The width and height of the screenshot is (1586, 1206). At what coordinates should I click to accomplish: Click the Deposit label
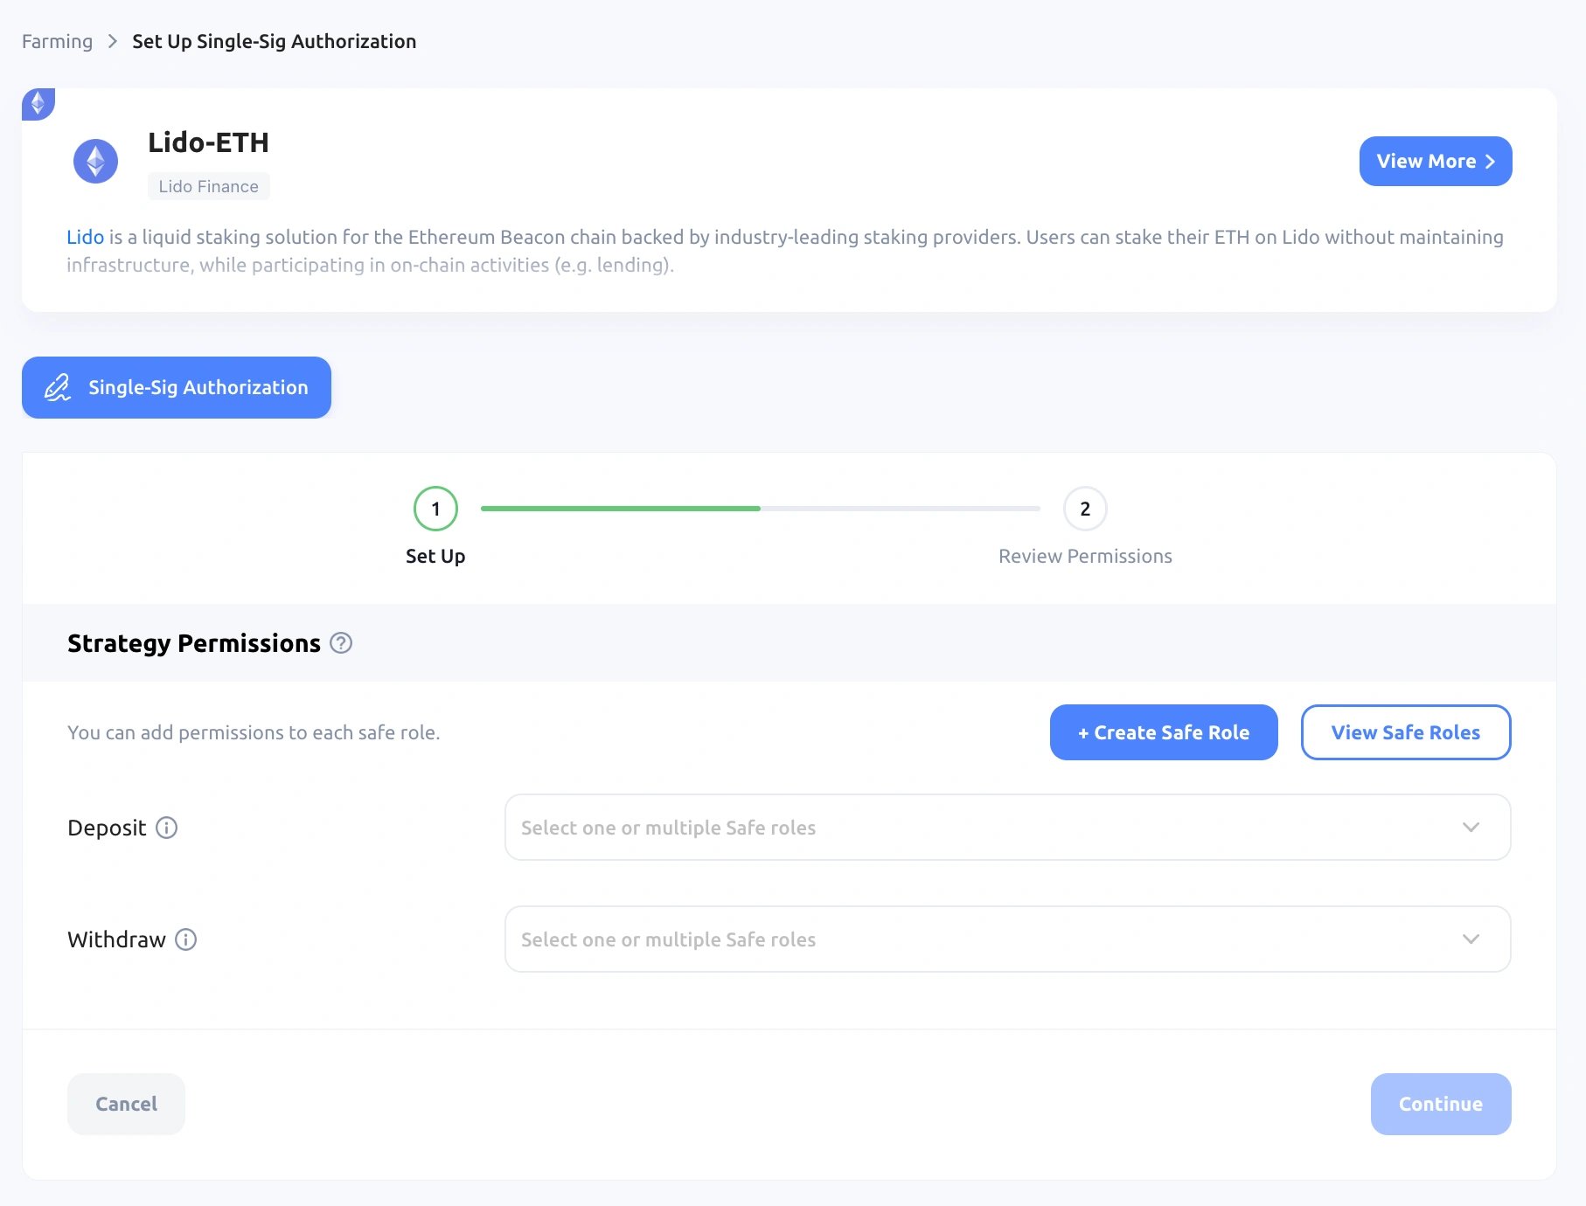107,828
